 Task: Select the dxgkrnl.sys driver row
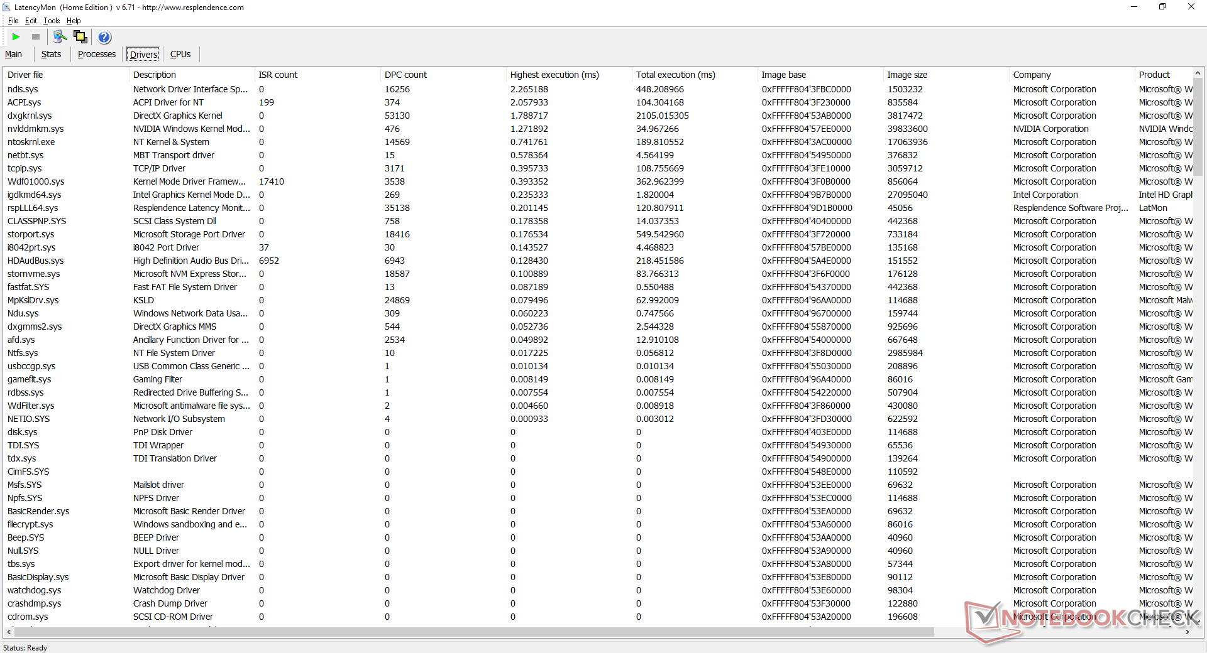[598, 116]
